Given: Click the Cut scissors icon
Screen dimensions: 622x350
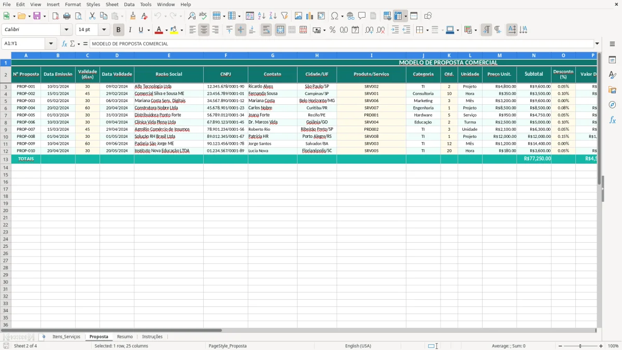Looking at the screenshot, I should [92, 16].
